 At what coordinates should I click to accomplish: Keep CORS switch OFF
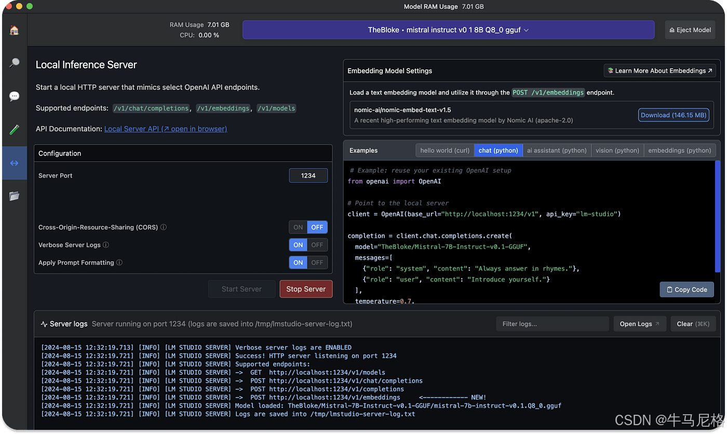coord(317,227)
